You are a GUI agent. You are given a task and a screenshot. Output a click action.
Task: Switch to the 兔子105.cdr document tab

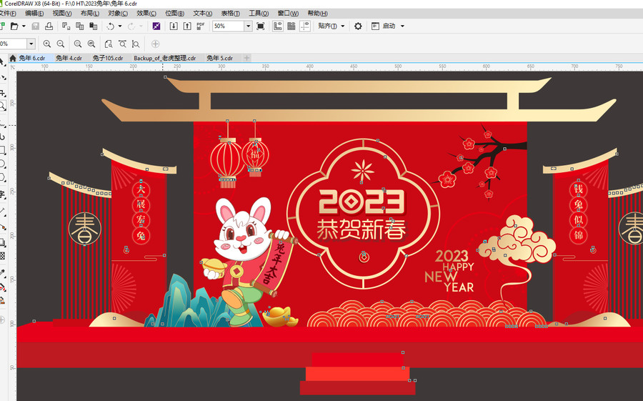(x=108, y=59)
